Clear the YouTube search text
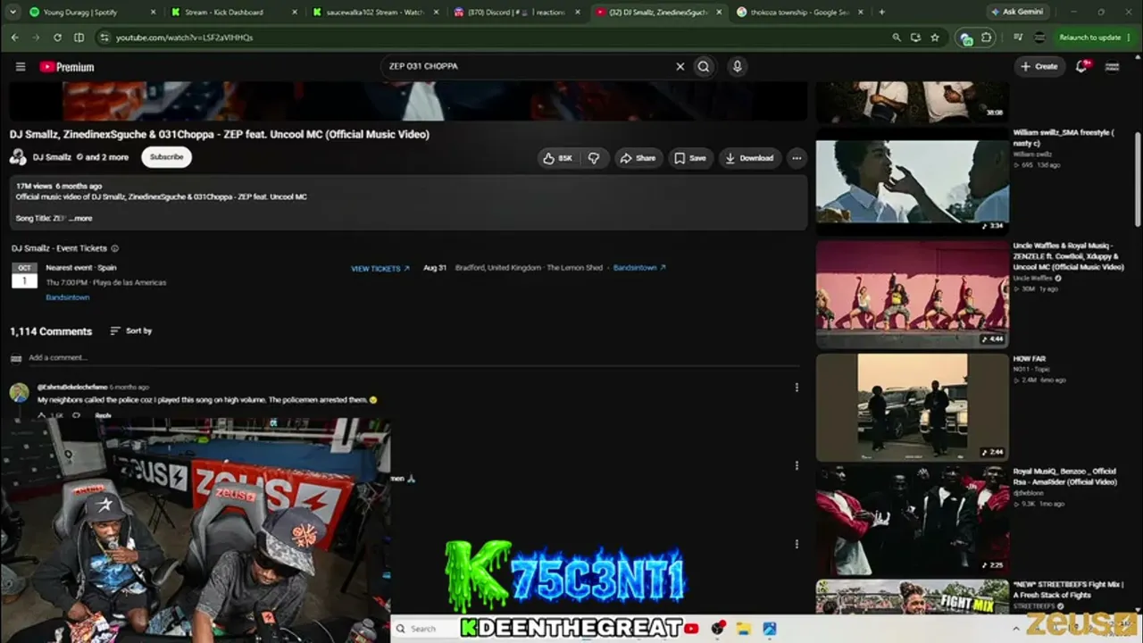This screenshot has width=1143, height=643. pyautogui.click(x=680, y=66)
